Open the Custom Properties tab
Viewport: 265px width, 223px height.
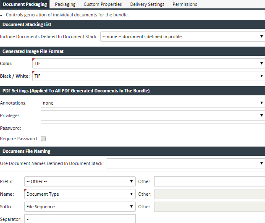102,4
